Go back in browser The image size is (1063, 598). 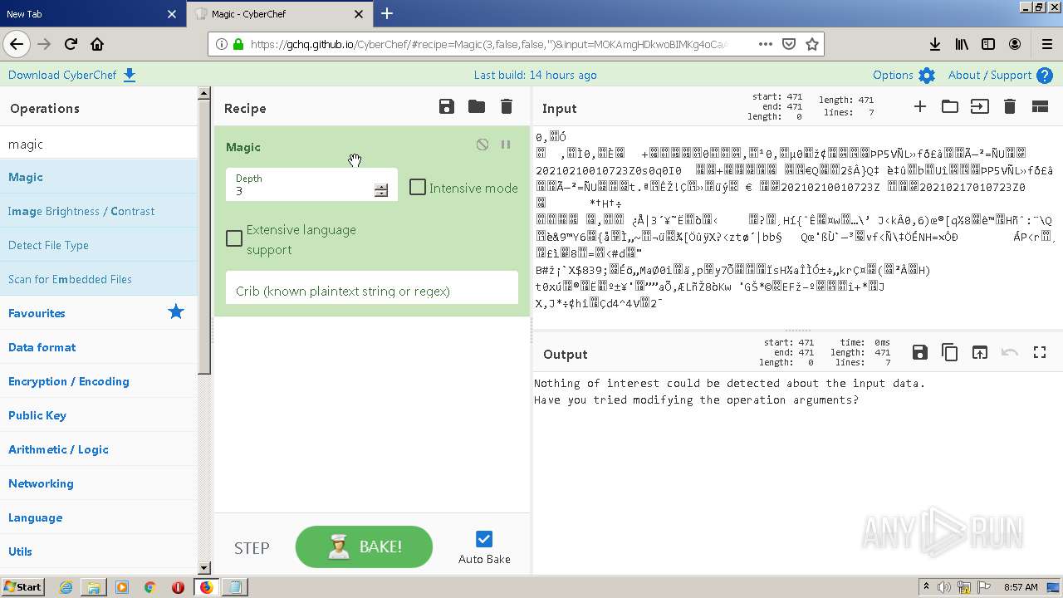[17, 44]
